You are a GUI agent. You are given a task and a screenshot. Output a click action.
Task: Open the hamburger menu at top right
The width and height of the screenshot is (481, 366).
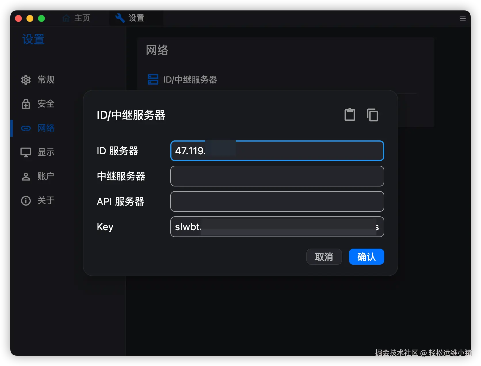463,18
